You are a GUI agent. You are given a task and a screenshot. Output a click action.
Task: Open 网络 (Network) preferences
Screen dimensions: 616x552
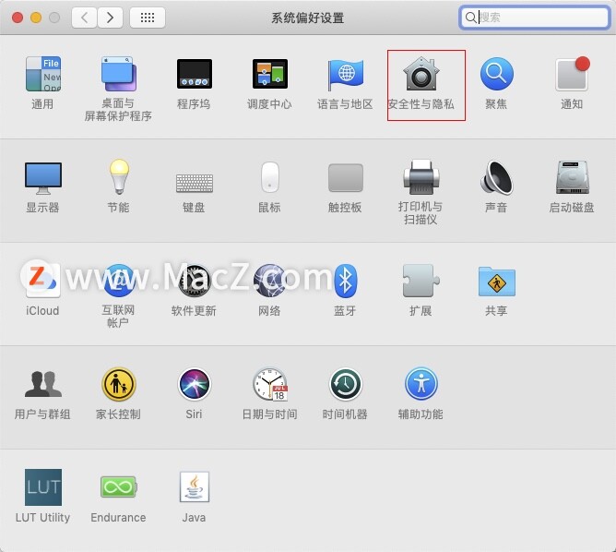(270, 282)
